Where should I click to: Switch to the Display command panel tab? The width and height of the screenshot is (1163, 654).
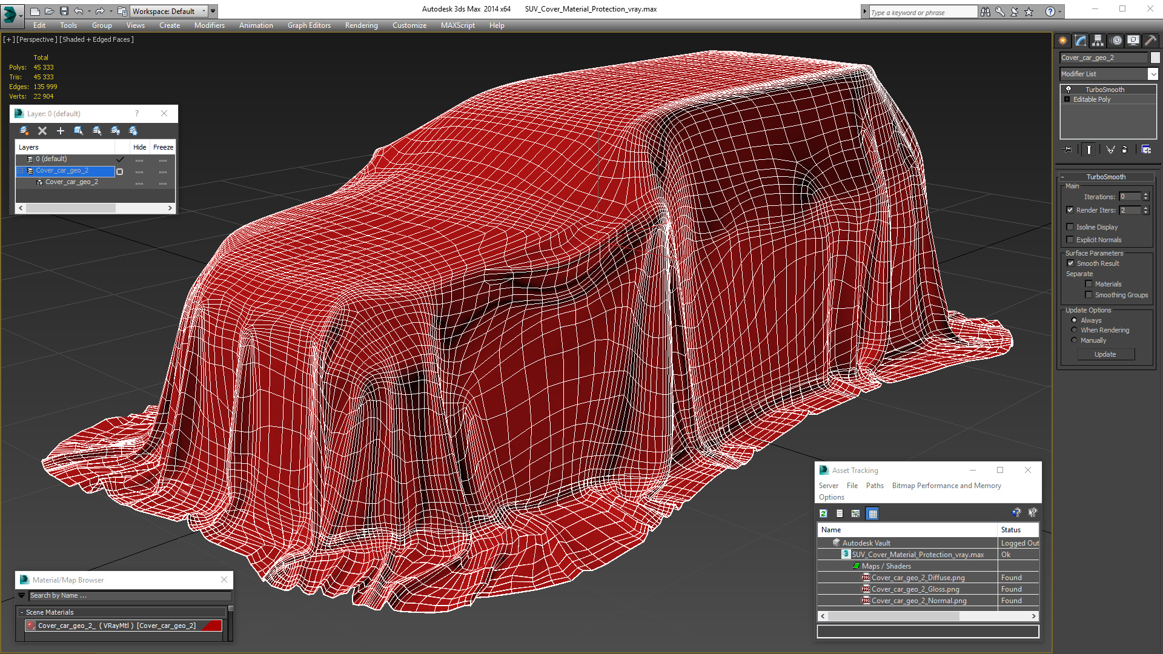(1133, 41)
